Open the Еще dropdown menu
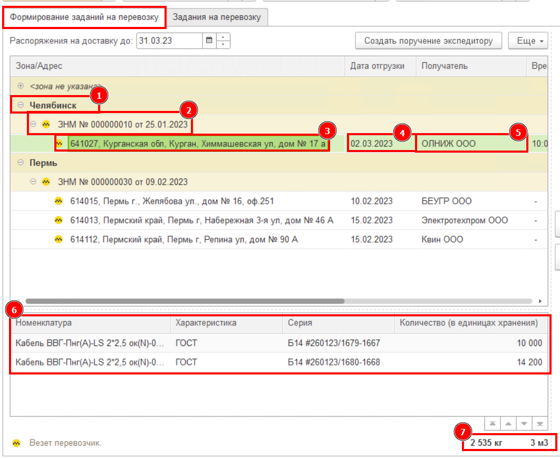The width and height of the screenshot is (560, 459). (528, 41)
